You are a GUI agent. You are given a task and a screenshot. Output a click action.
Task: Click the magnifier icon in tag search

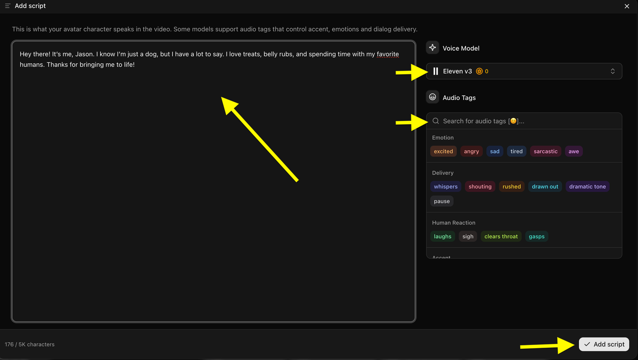pos(436,121)
